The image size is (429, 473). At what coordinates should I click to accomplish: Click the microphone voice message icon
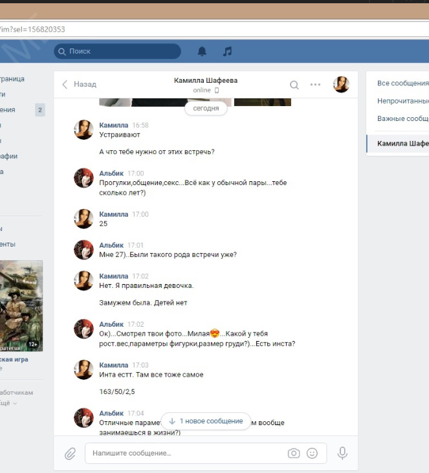point(342,454)
